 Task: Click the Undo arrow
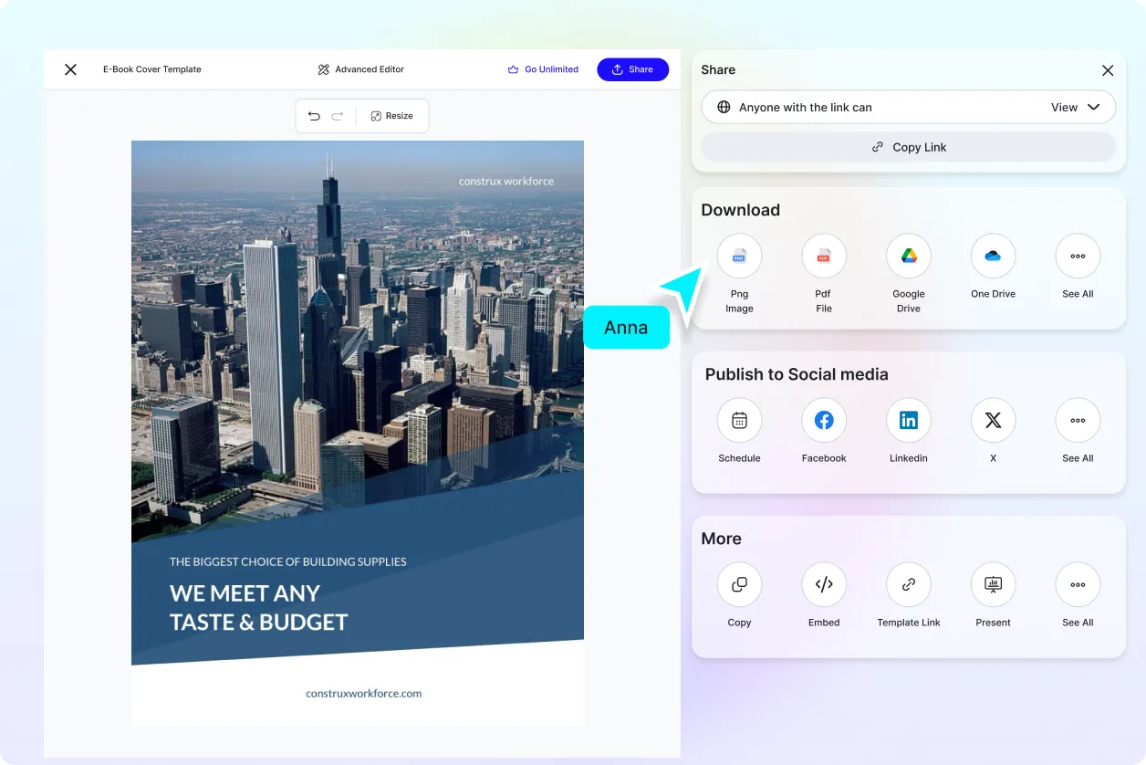[315, 116]
